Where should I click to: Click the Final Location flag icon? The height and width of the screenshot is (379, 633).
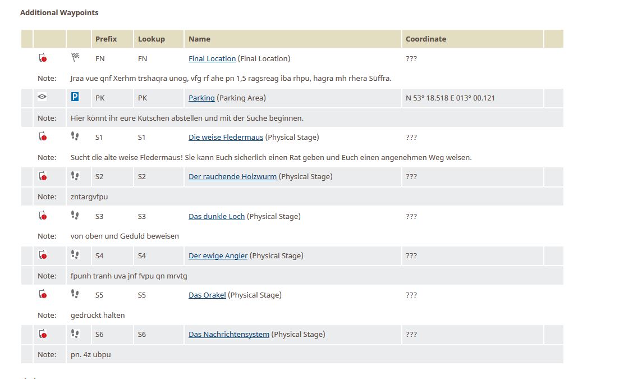click(x=76, y=58)
